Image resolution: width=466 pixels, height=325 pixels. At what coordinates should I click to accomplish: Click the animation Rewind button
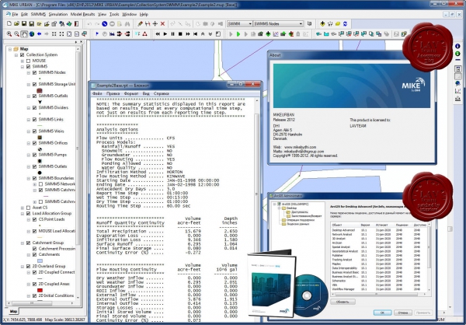[158, 34]
